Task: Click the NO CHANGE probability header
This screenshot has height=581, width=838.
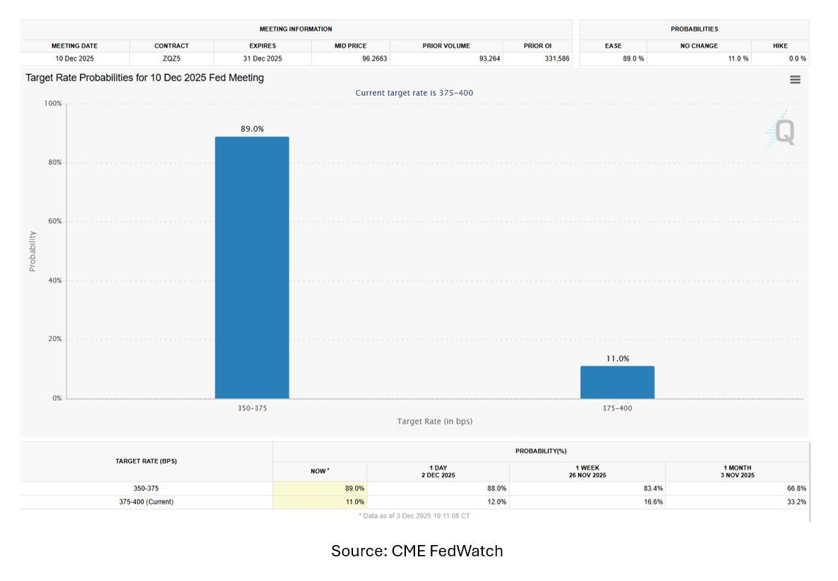Action: [x=699, y=46]
